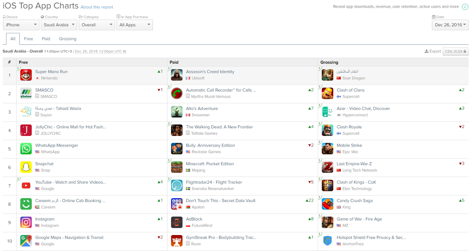Open the Device dropdown showing iPhone
The width and height of the screenshot is (471, 251).
point(21,25)
